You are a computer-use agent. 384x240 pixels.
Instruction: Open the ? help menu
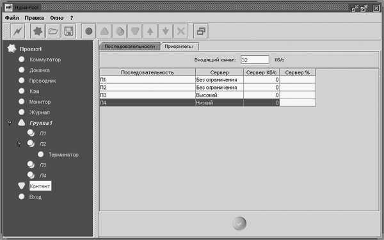pos(72,18)
